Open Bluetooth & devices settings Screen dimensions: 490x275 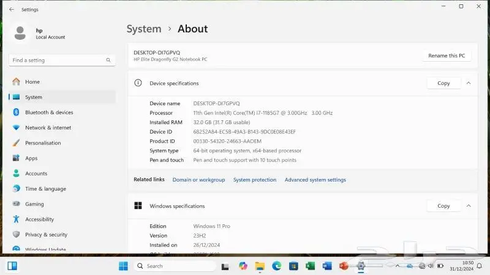pos(62,112)
